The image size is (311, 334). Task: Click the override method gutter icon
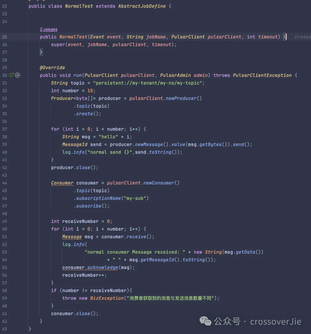[11, 75]
